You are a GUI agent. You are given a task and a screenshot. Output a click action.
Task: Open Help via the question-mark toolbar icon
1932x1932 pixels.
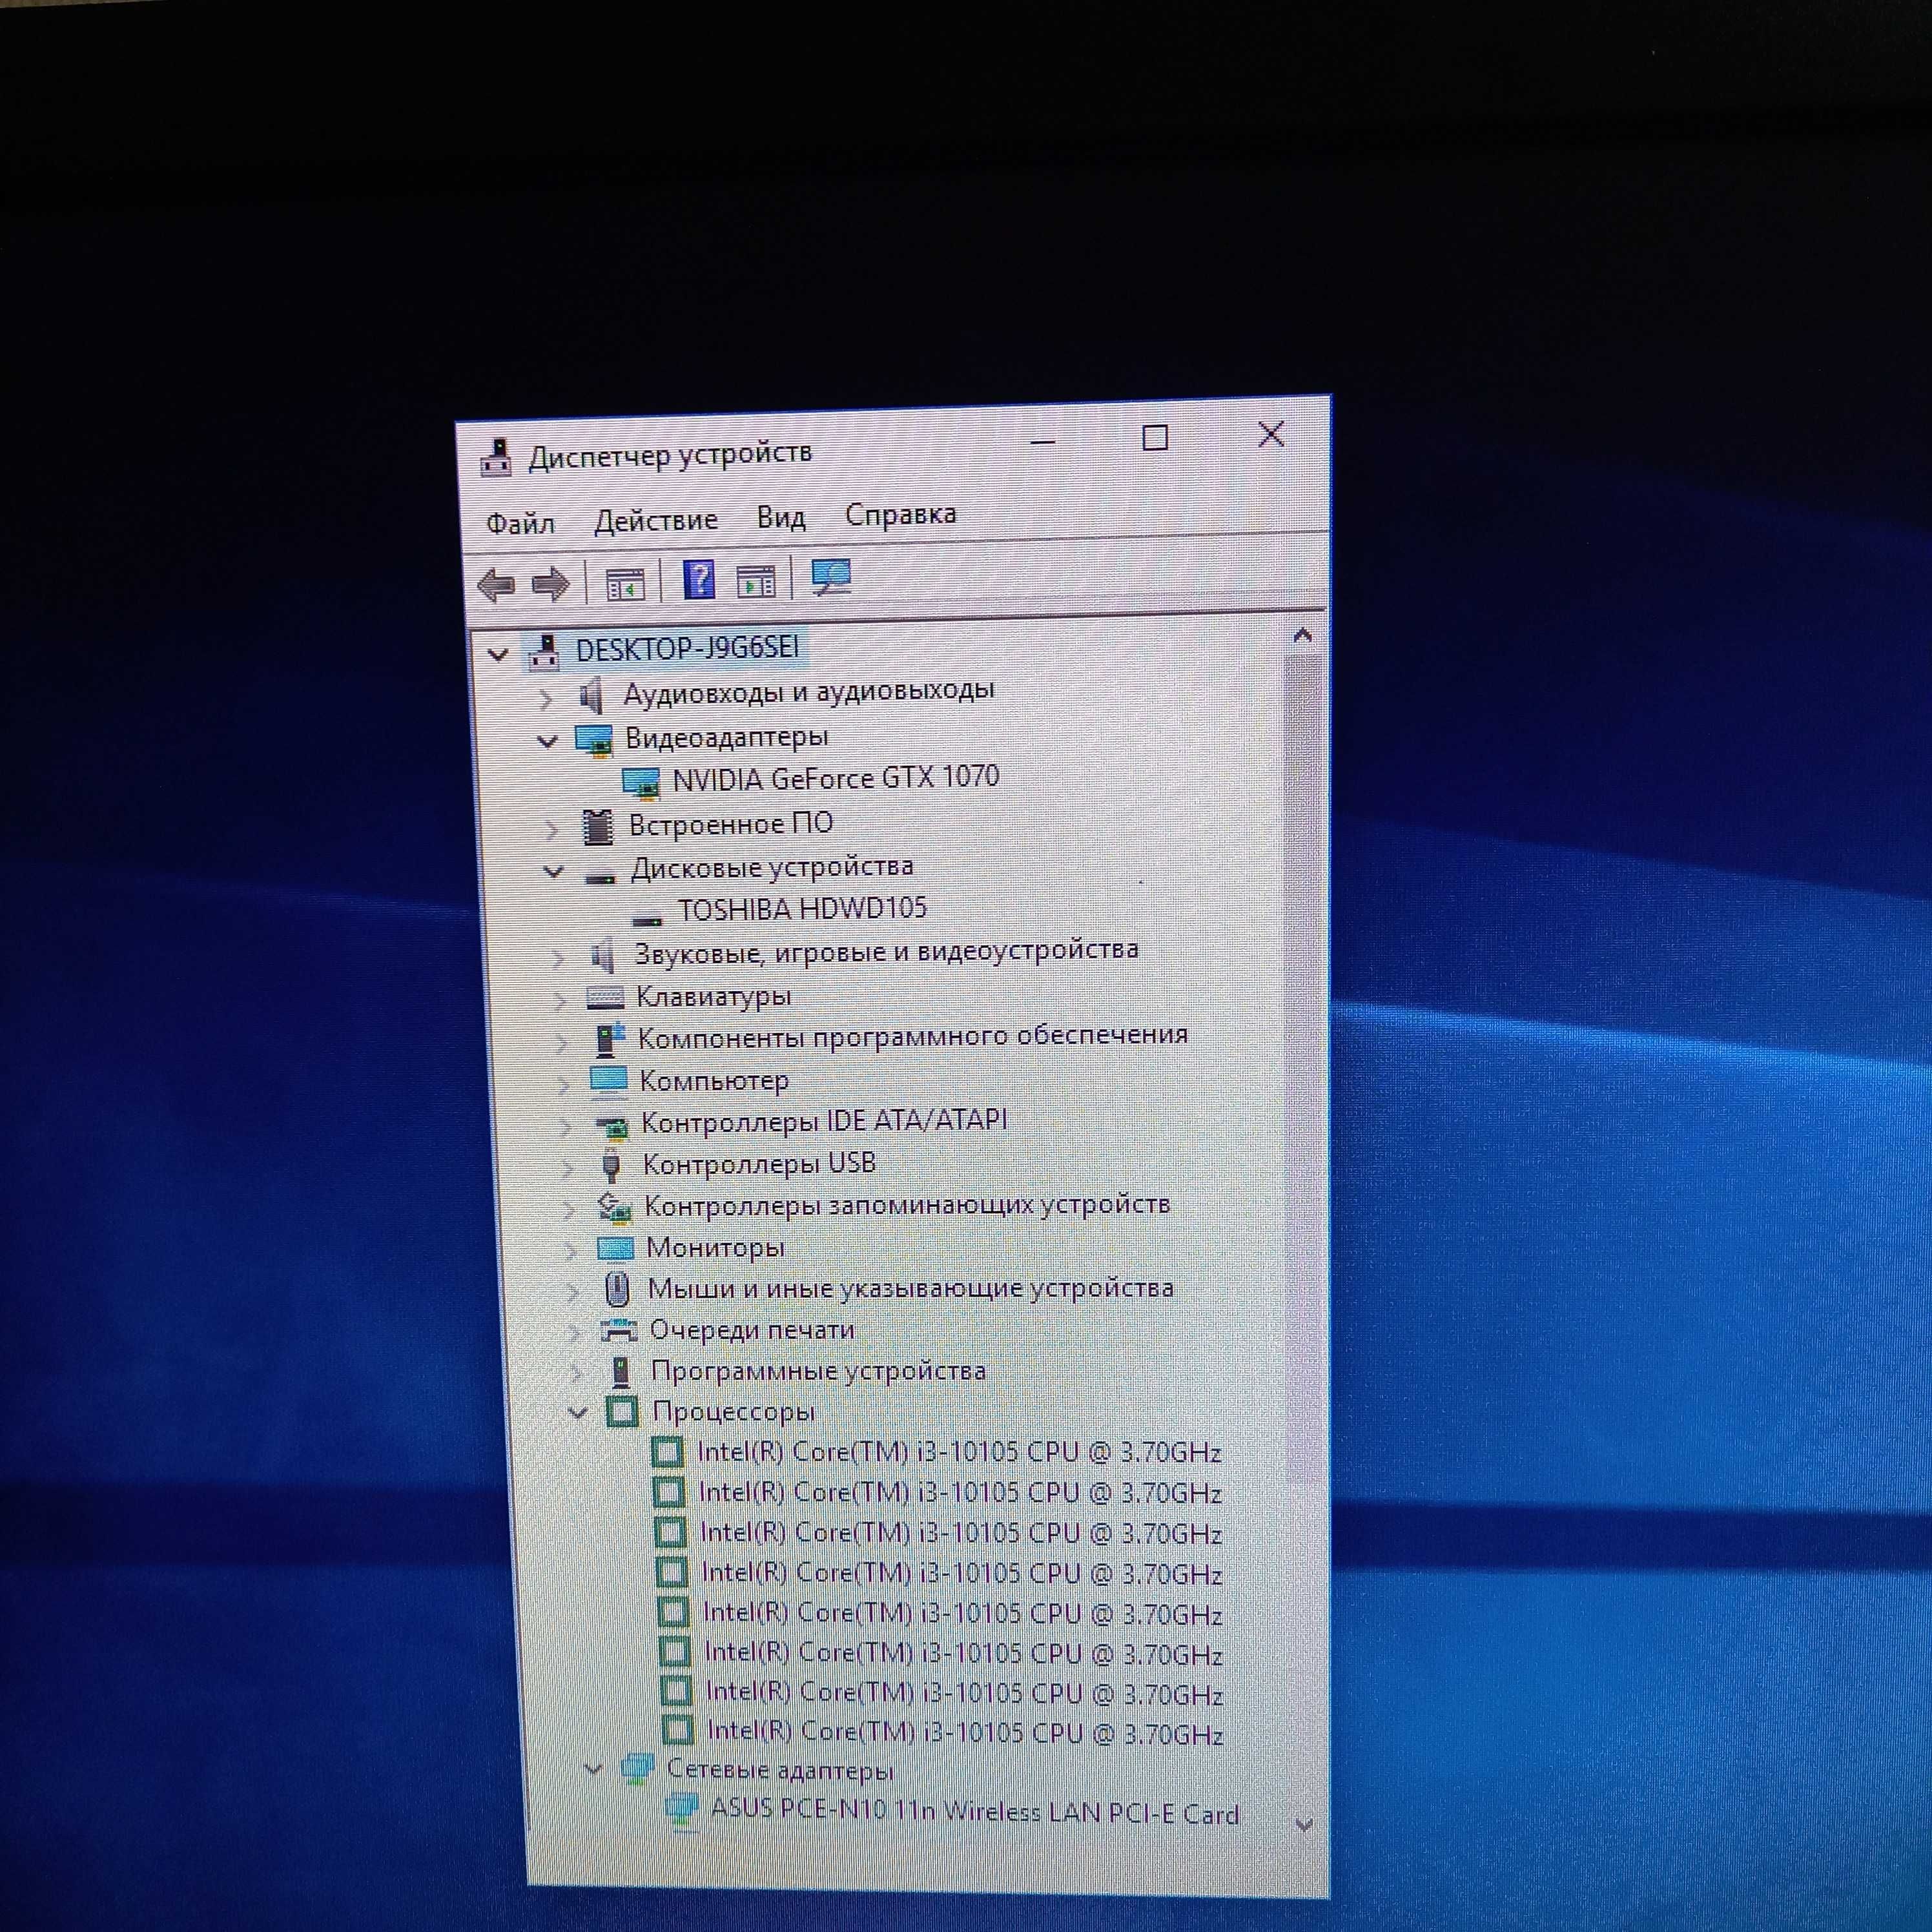[699, 580]
